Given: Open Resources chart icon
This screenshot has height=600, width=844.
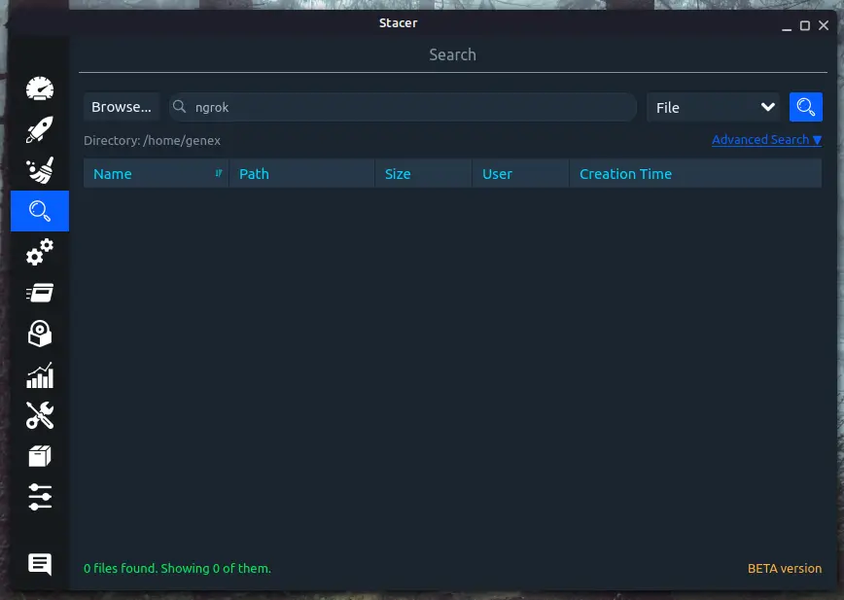Looking at the screenshot, I should click(x=40, y=375).
